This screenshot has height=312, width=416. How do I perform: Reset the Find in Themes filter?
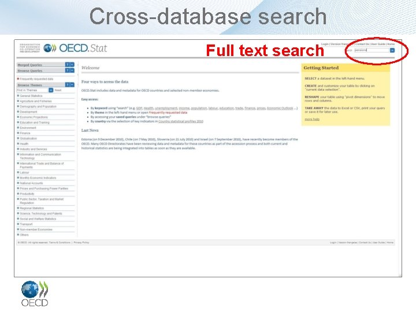coord(58,90)
